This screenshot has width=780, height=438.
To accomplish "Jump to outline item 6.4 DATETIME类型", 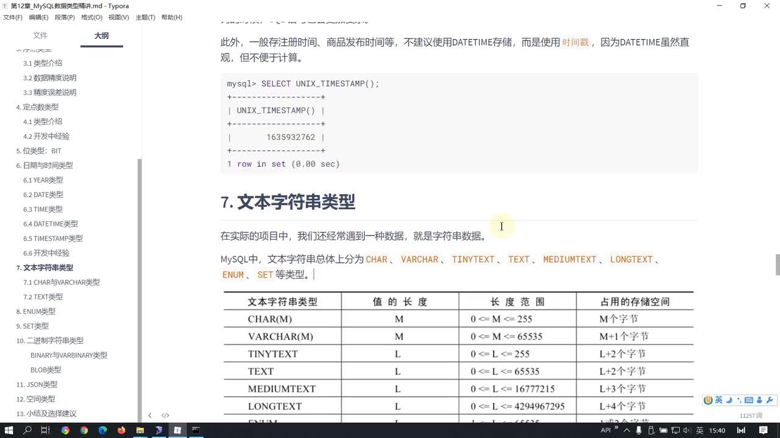I will tap(51, 224).
